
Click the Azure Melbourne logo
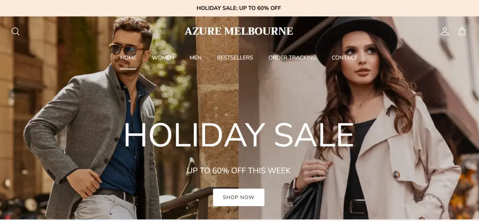coord(239,31)
